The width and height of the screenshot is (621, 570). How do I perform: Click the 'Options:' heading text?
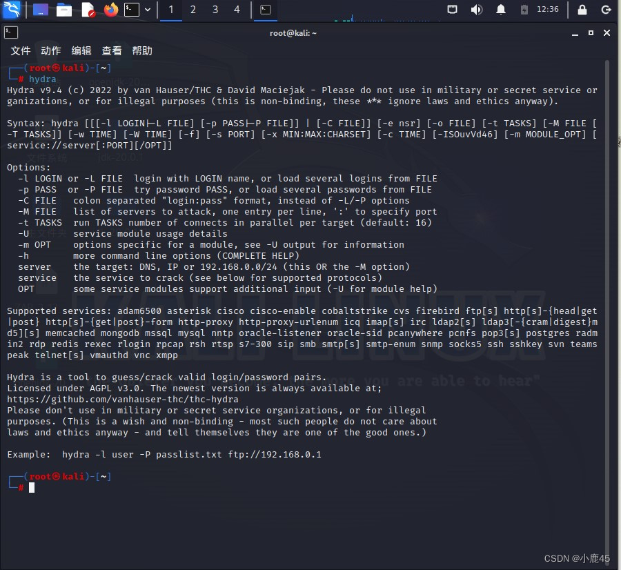click(28, 168)
